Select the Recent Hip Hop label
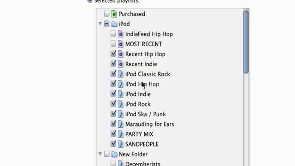The image size is (295, 166). click(145, 54)
